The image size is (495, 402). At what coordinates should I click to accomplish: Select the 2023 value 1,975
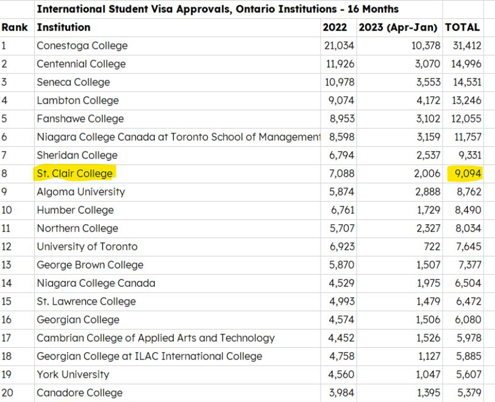point(399,284)
